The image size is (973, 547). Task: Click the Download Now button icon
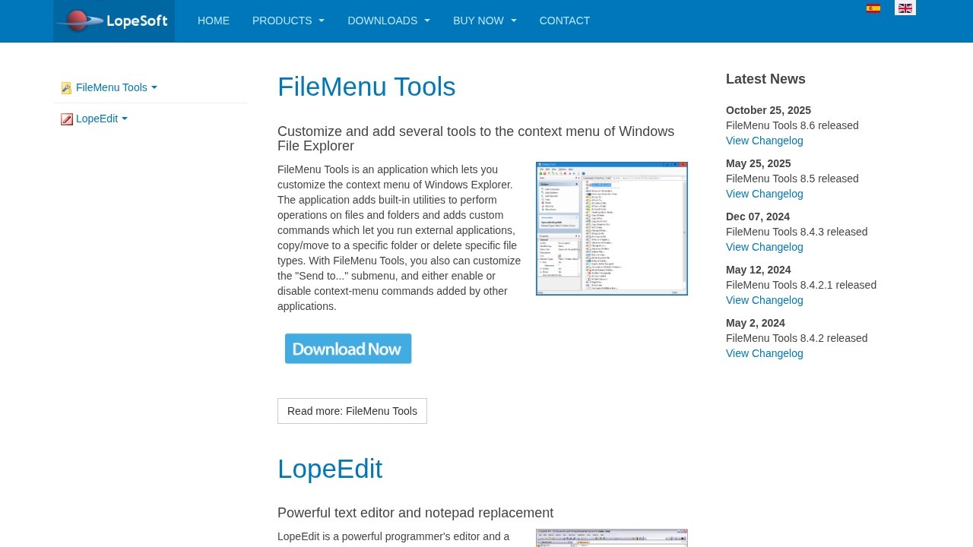[347, 348]
